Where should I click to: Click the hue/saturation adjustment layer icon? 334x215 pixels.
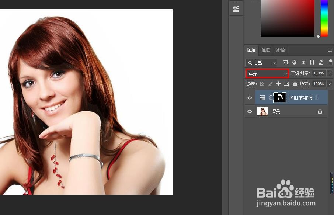click(x=262, y=98)
